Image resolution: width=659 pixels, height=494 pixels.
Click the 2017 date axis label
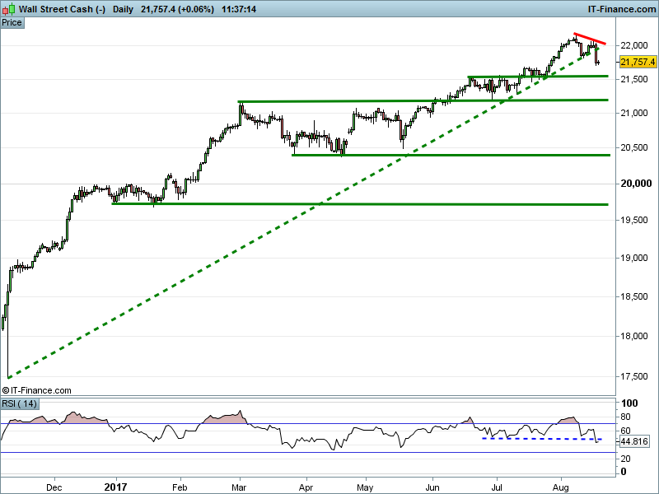click(115, 487)
